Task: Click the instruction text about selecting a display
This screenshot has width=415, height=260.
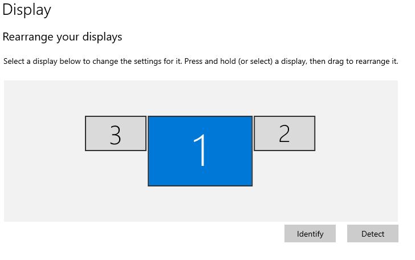Action: click(x=201, y=61)
